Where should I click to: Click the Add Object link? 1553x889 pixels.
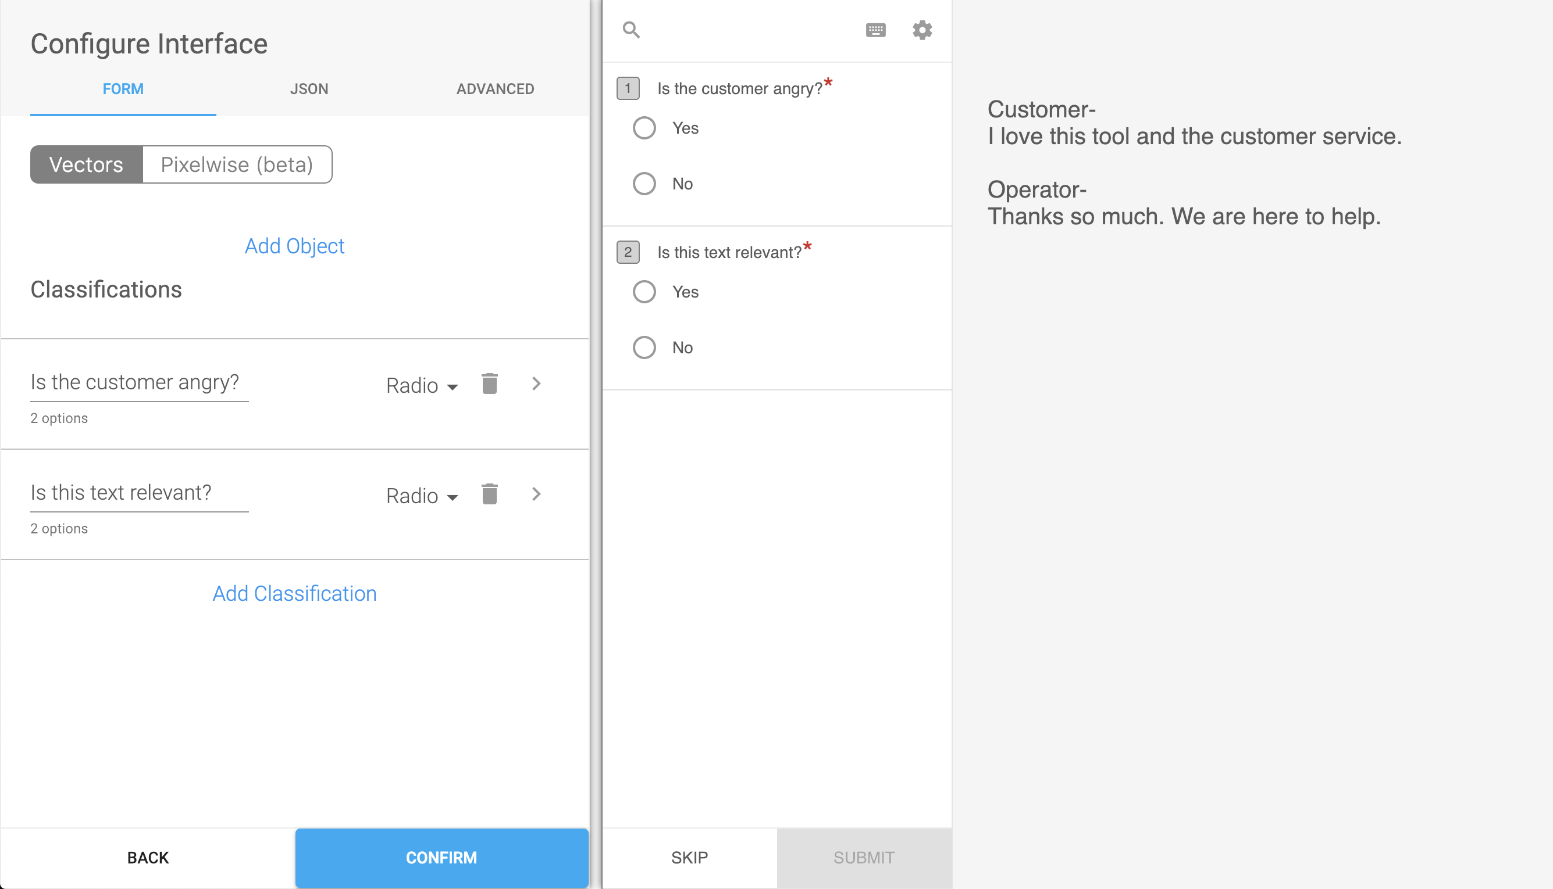[294, 246]
